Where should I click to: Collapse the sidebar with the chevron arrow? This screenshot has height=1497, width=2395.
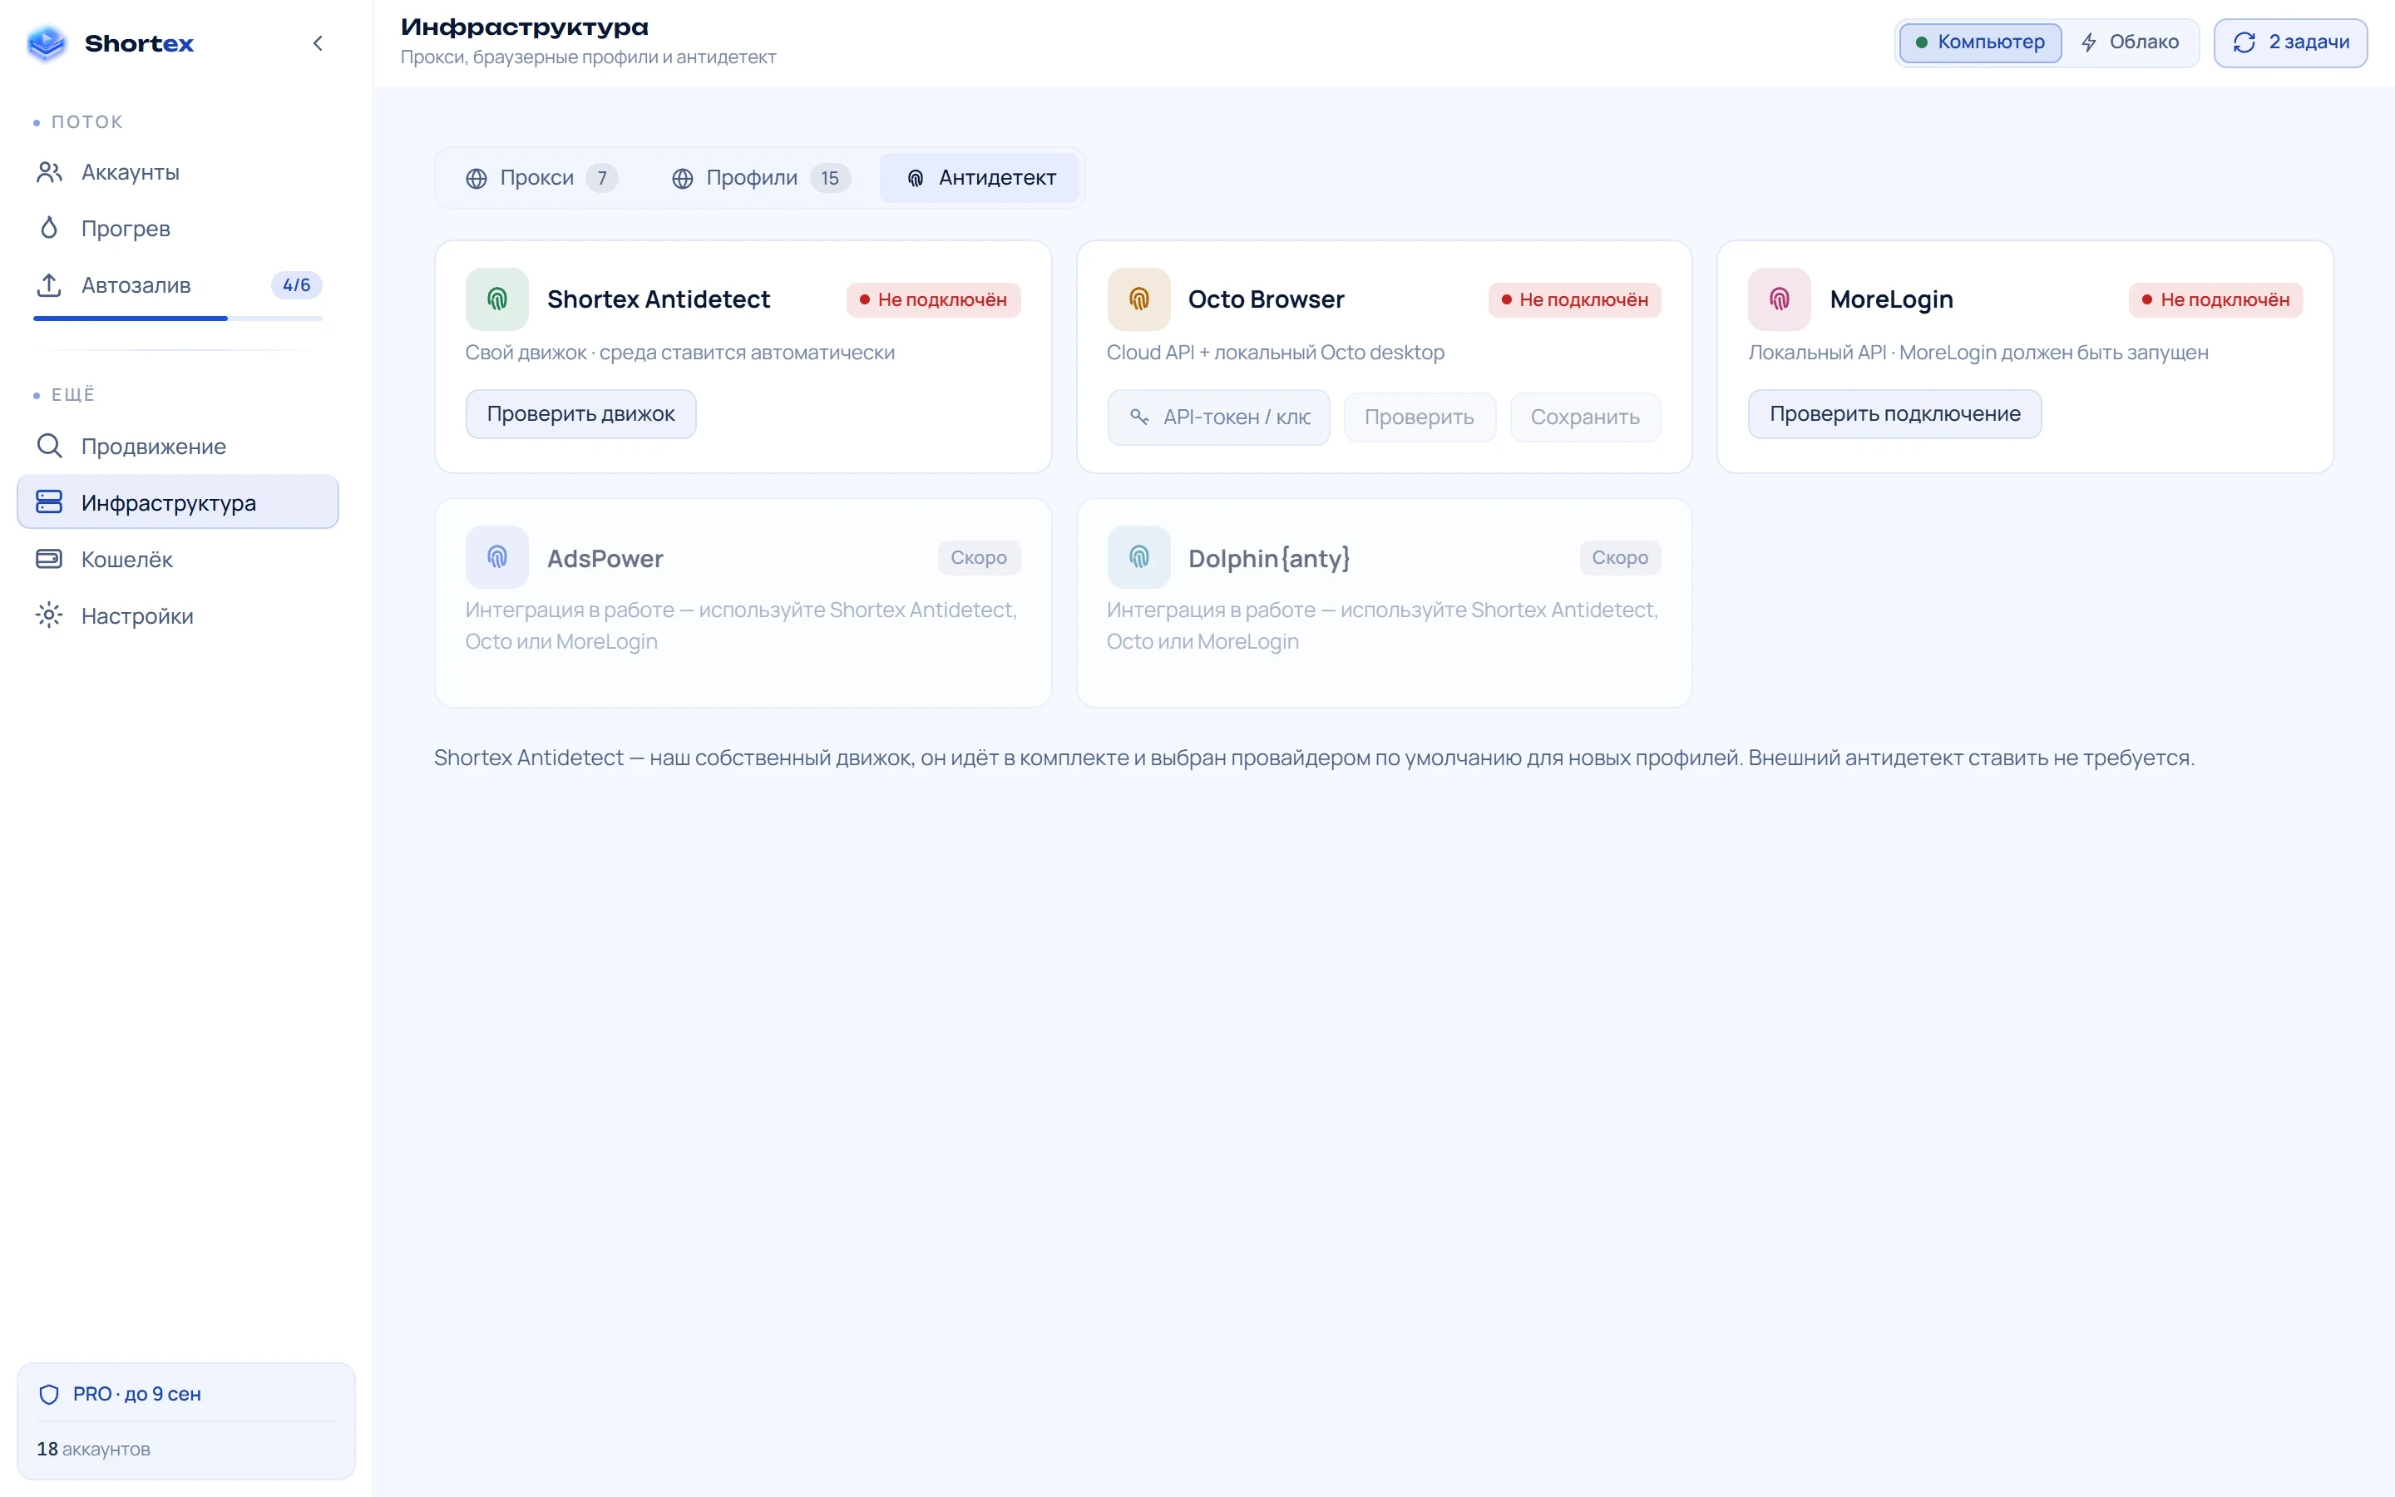point(318,42)
